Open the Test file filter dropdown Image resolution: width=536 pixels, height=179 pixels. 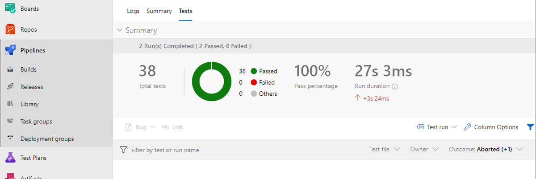[x=384, y=150]
